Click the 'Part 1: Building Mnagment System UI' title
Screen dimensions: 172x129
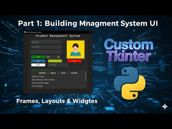click(88, 23)
